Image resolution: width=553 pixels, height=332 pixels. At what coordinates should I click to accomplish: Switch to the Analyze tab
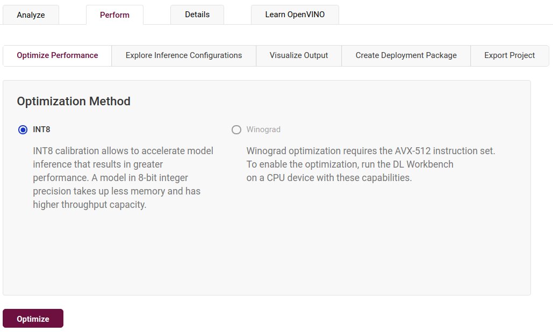31,15
